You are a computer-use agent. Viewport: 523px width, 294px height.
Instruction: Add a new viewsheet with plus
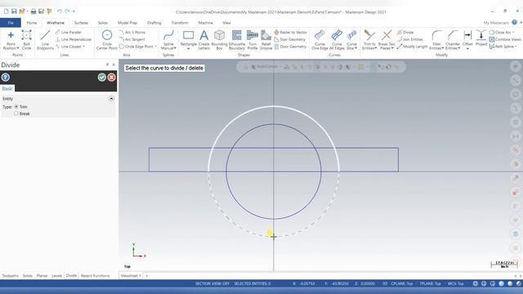pyautogui.click(x=147, y=276)
